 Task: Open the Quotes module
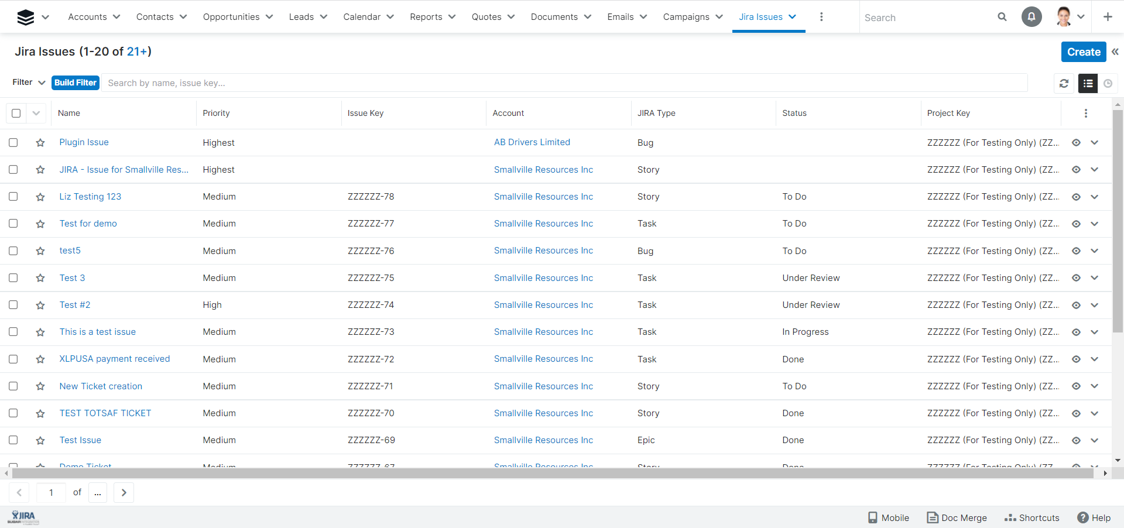pyautogui.click(x=486, y=17)
